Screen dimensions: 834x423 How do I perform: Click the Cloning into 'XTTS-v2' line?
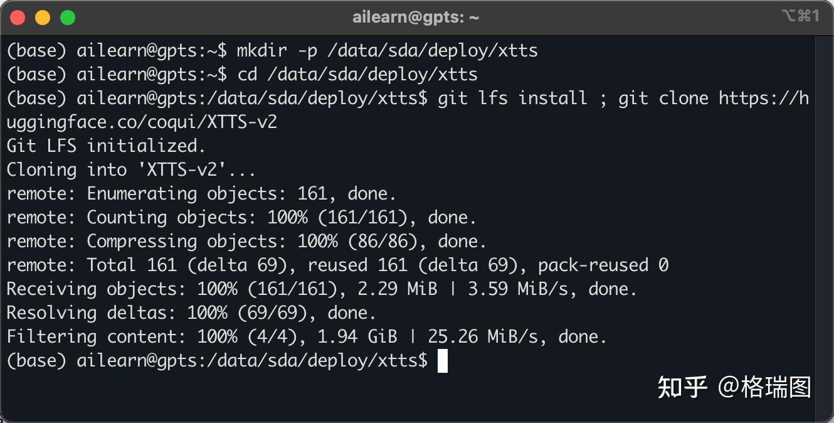click(x=131, y=169)
